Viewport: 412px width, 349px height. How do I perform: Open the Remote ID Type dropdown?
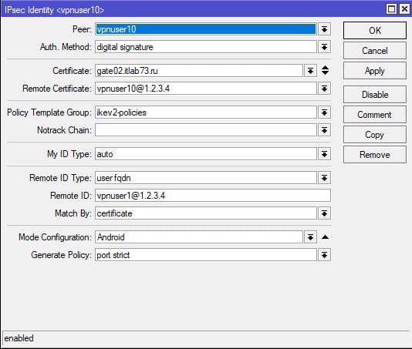324,178
